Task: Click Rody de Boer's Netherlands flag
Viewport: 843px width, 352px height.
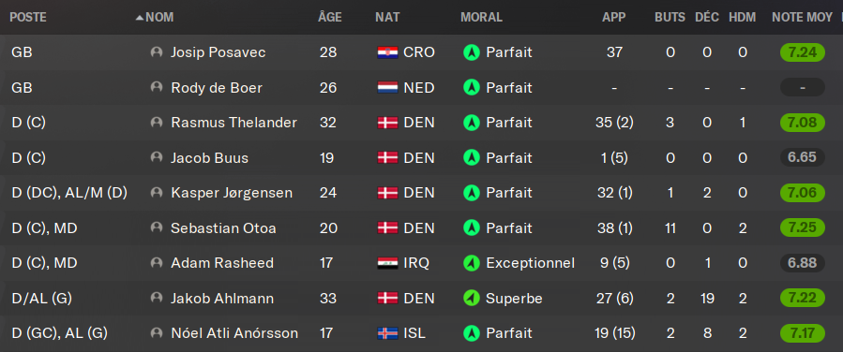Action: click(x=387, y=87)
